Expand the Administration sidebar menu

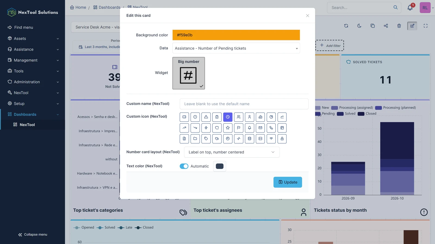pyautogui.click(x=33, y=82)
